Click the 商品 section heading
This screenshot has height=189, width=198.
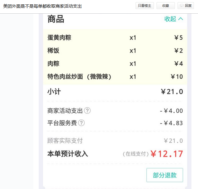(56, 19)
